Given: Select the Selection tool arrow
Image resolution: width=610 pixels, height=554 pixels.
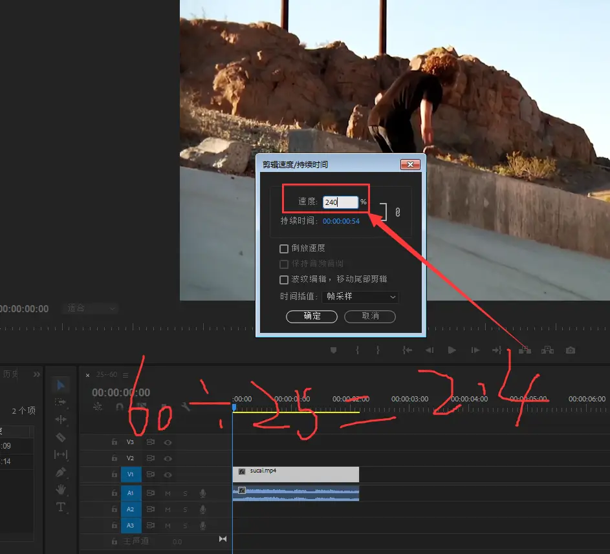Looking at the screenshot, I should (61, 385).
